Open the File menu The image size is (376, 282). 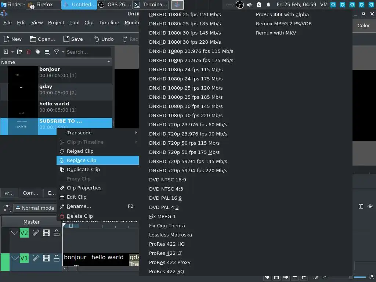point(7,22)
